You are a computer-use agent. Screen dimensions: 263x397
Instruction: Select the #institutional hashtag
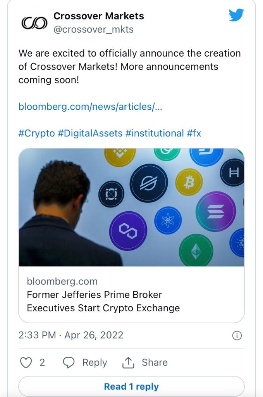154,133
